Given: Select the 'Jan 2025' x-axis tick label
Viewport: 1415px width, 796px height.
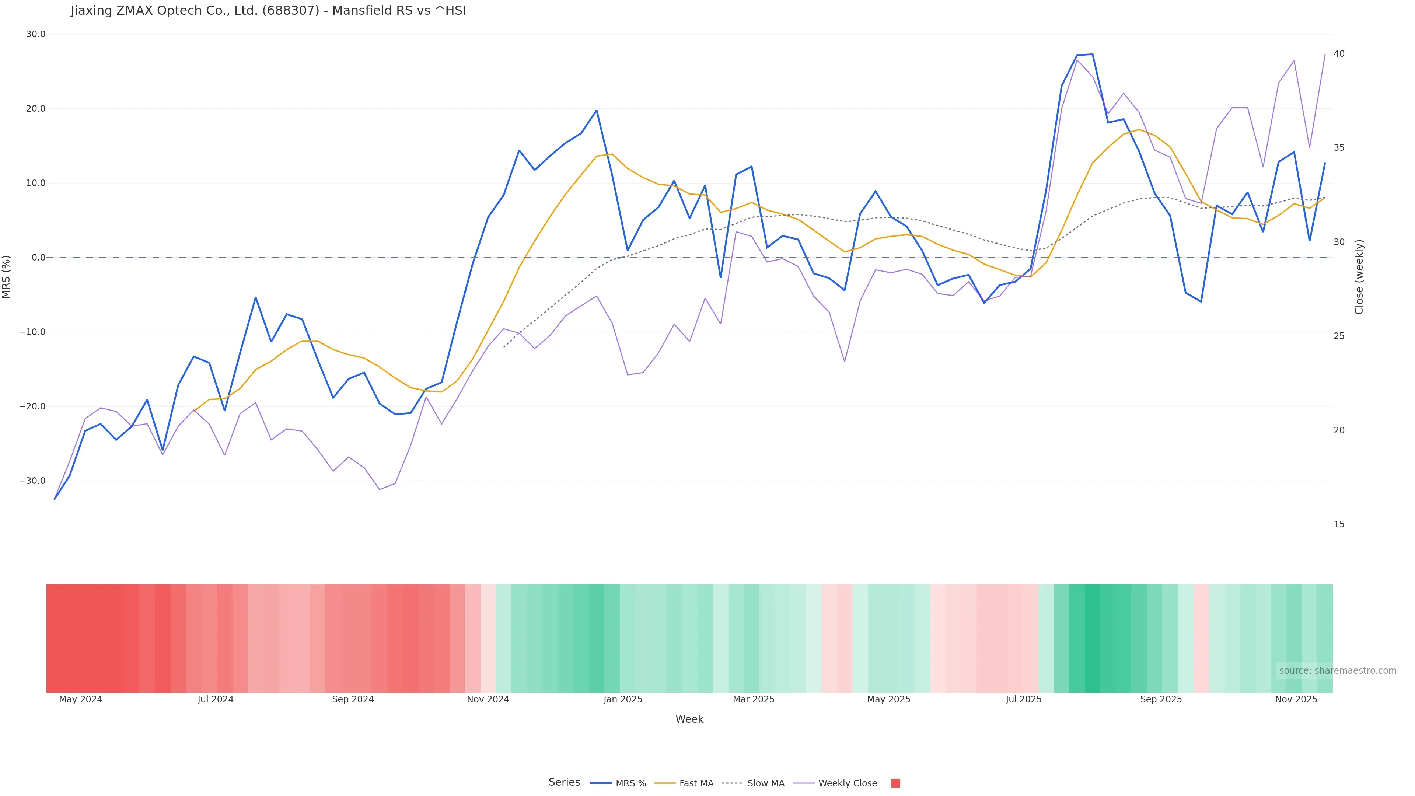Looking at the screenshot, I should click(623, 699).
